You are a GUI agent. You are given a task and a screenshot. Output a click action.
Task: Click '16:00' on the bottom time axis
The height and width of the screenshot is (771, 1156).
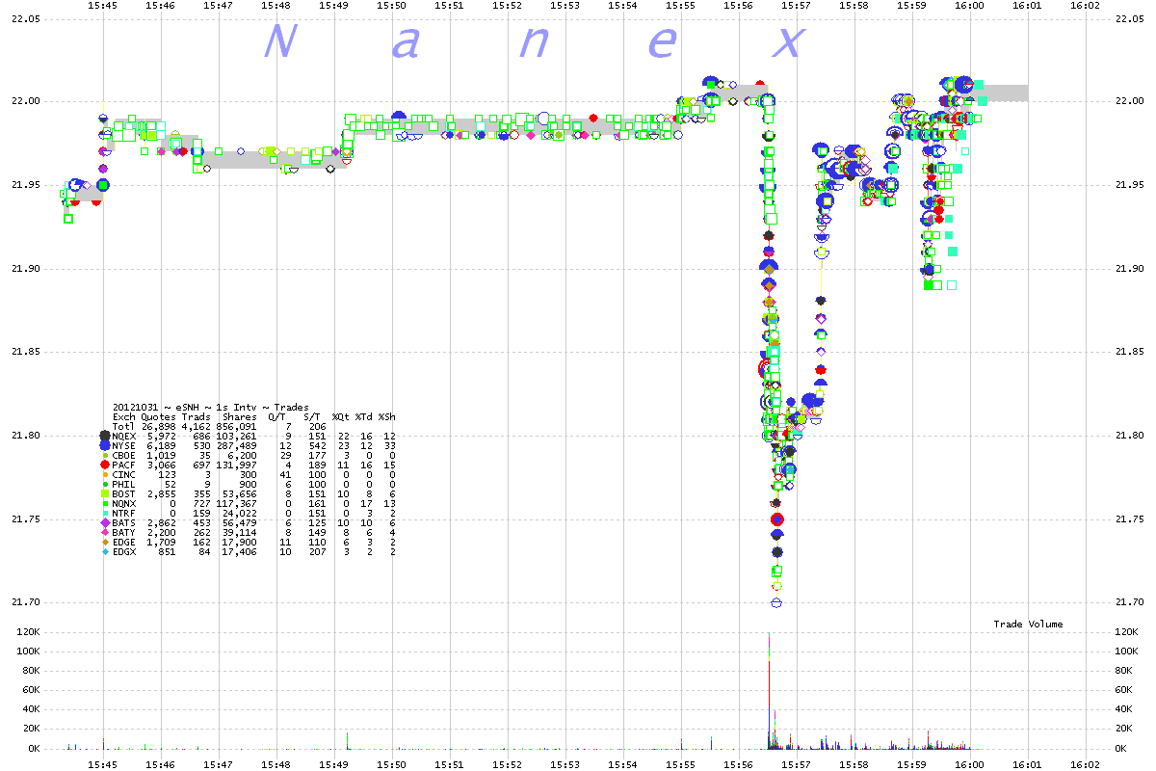(x=969, y=764)
